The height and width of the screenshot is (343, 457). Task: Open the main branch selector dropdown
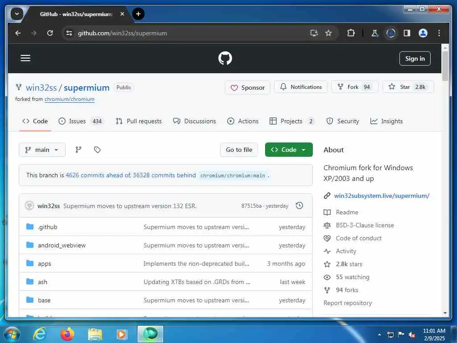pos(42,150)
